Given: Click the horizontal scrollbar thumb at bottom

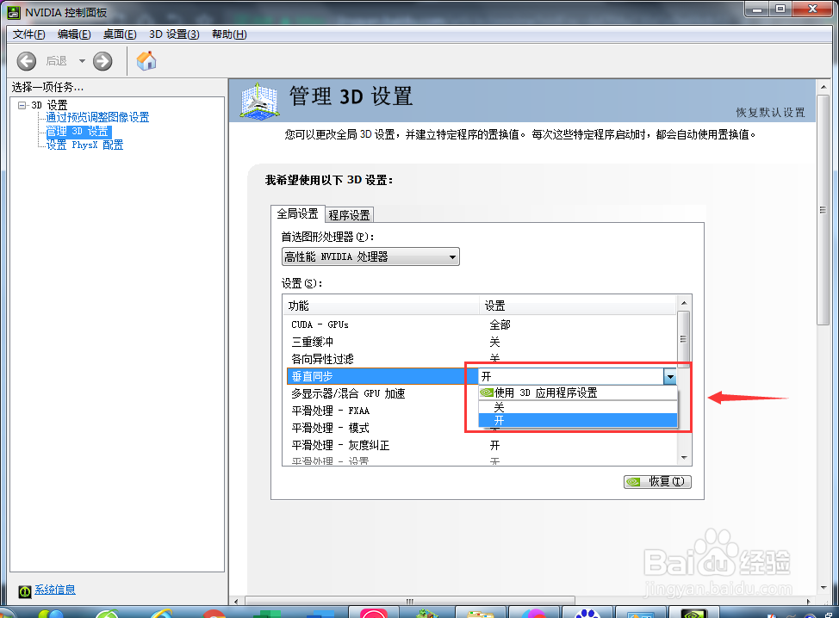Looking at the screenshot, I should pos(410,601).
